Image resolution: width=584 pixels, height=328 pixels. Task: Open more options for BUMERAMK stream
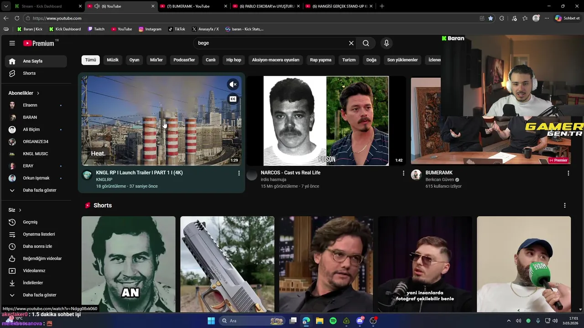(x=568, y=173)
